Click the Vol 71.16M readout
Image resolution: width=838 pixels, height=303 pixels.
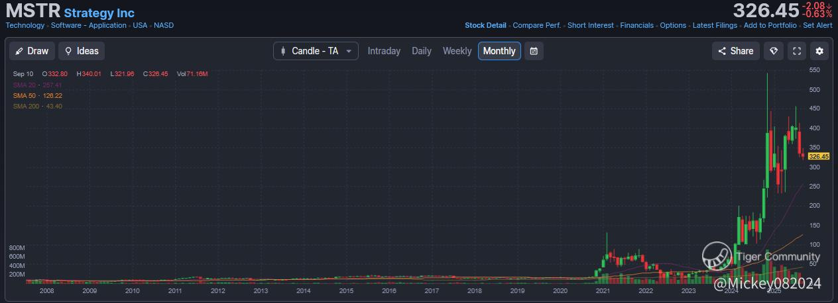(192, 74)
